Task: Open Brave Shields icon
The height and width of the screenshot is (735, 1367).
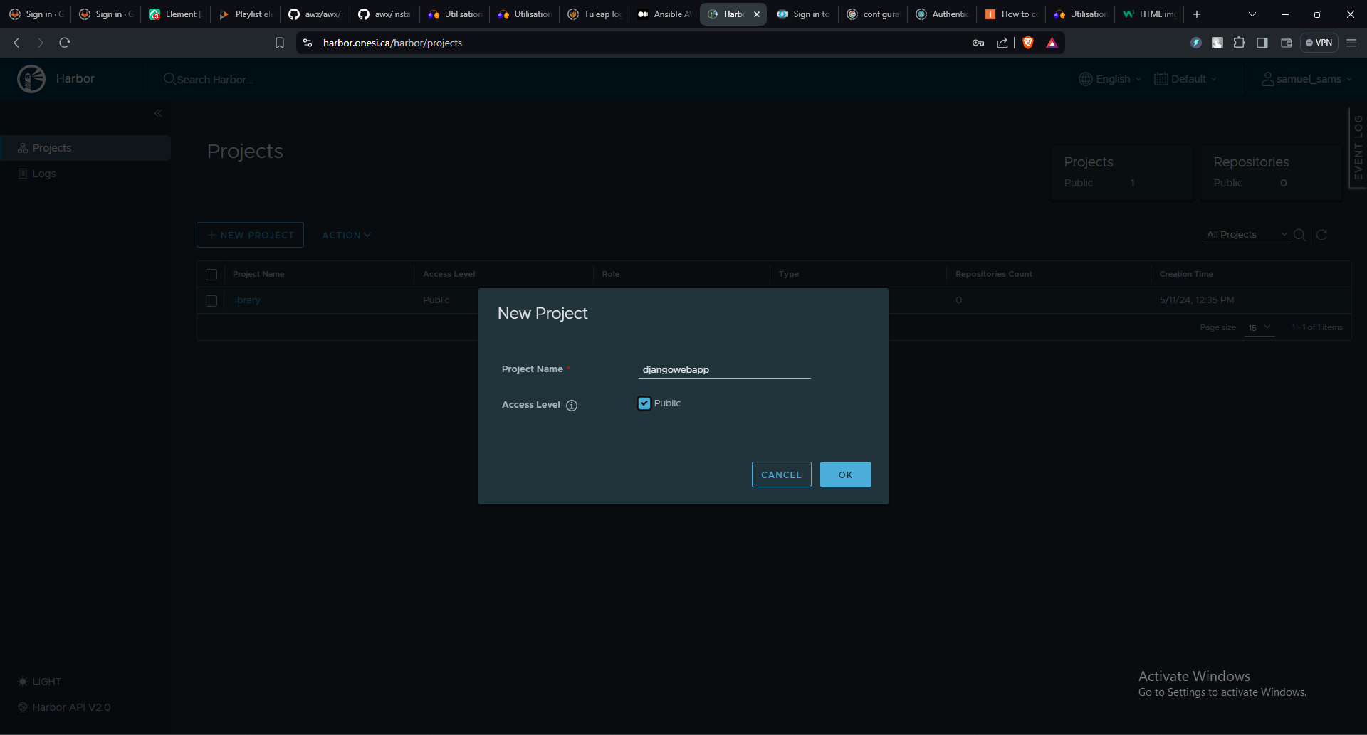Action: (x=1027, y=43)
